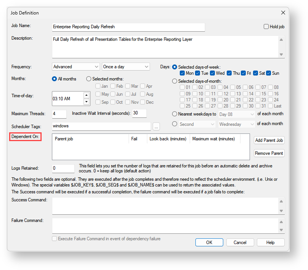Click the Add Parent Job button
308x270 pixels.
pos(269,140)
